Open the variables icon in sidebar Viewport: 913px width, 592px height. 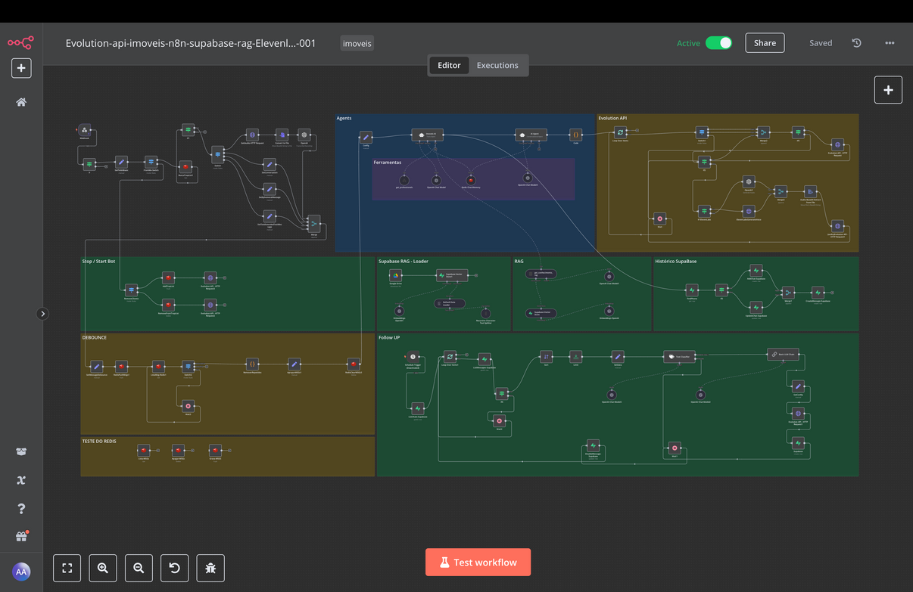point(21,480)
